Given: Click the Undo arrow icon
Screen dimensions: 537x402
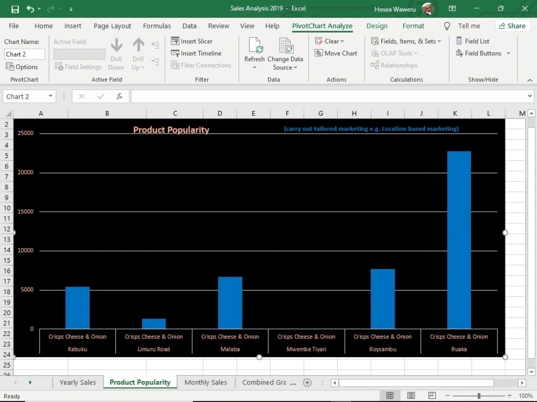Looking at the screenshot, I should pyautogui.click(x=30, y=9).
